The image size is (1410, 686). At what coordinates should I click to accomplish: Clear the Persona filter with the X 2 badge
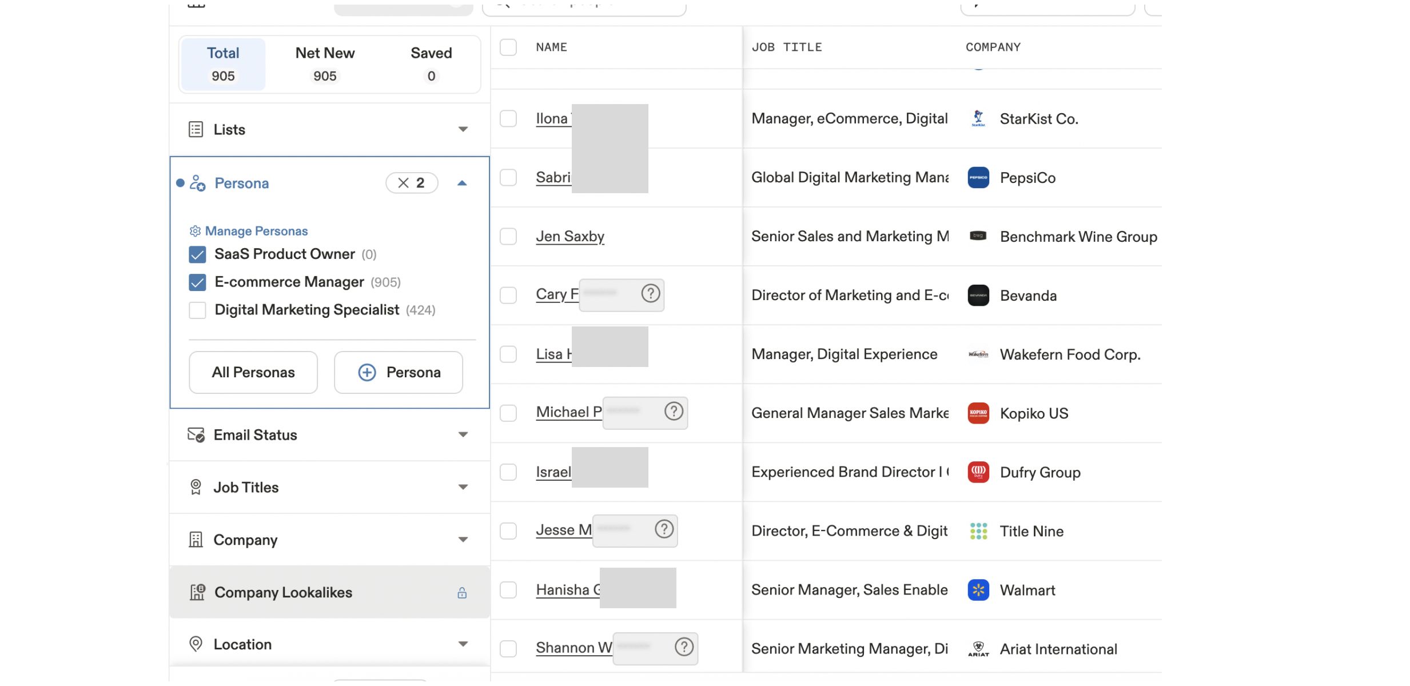[x=412, y=183]
